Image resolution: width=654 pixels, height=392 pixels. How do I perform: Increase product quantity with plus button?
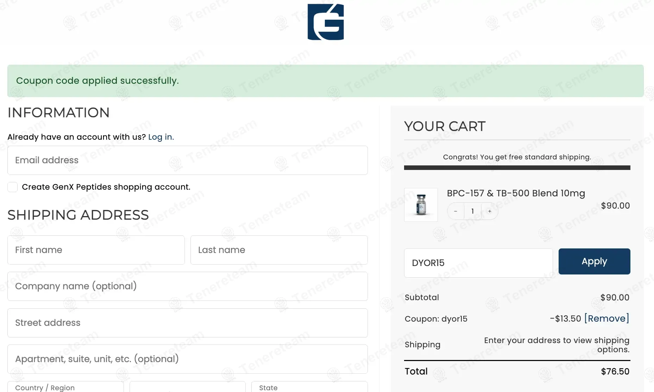pyautogui.click(x=490, y=211)
